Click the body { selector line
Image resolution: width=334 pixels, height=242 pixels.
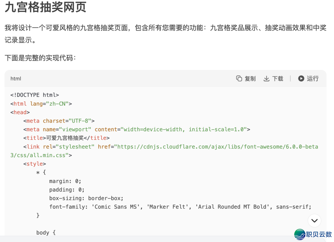46,232
